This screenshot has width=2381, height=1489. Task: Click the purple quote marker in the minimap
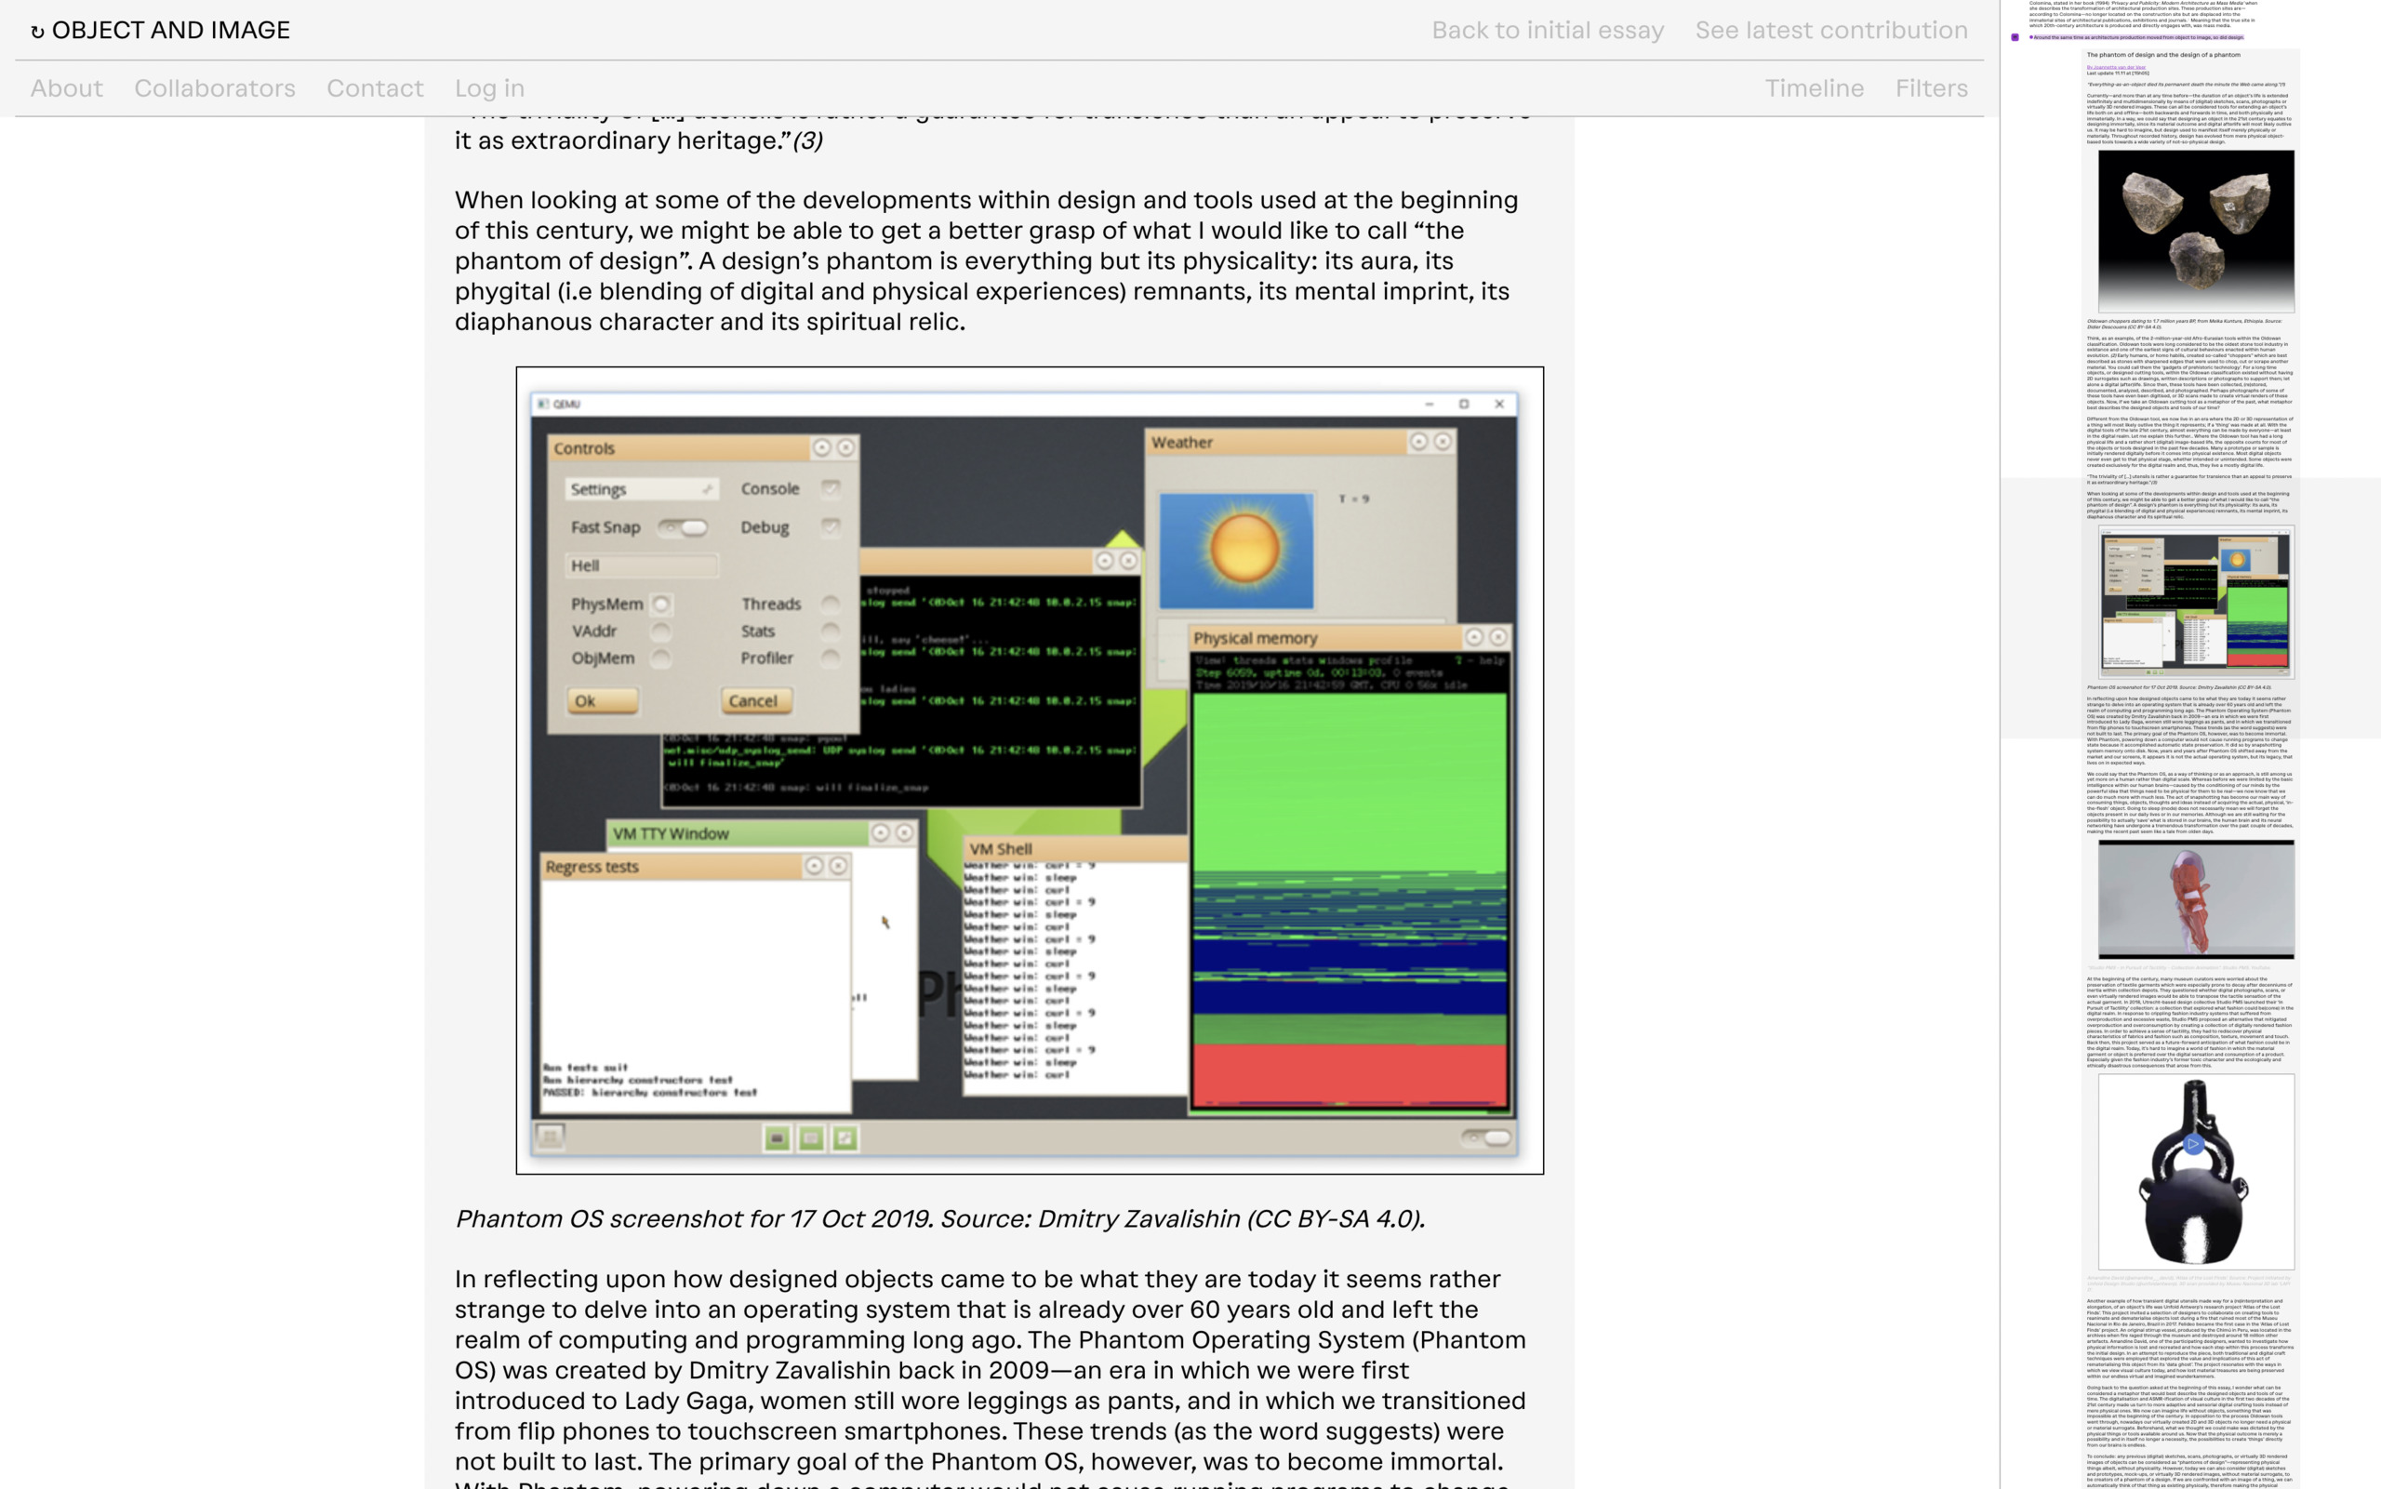pyautogui.click(x=2015, y=37)
